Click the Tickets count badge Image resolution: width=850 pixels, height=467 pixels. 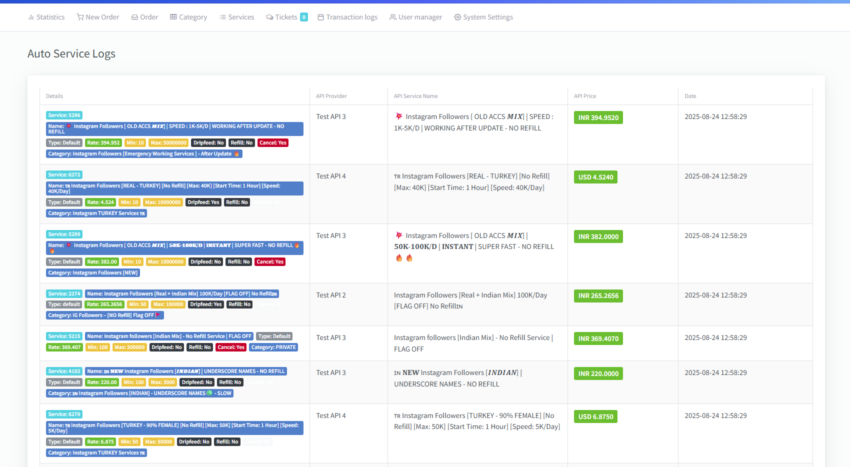[304, 17]
